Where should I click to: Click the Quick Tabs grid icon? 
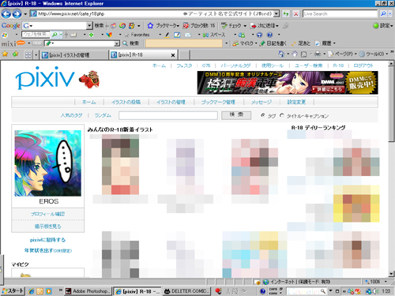tap(28, 54)
